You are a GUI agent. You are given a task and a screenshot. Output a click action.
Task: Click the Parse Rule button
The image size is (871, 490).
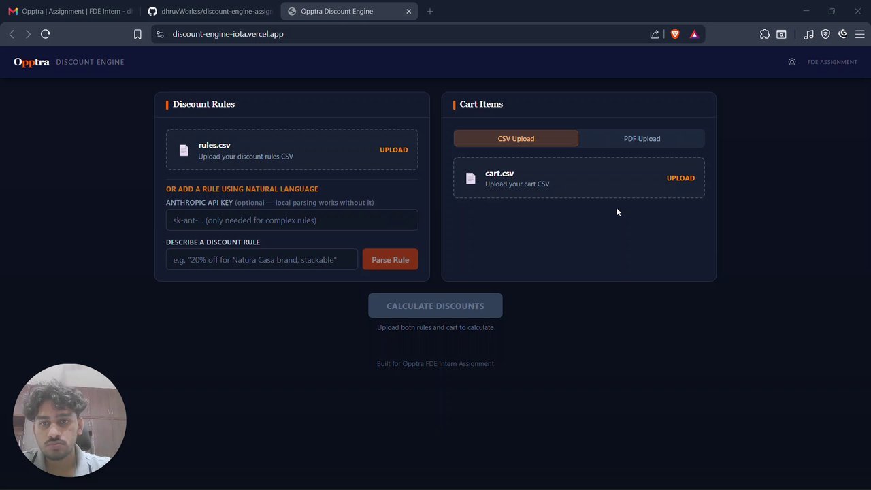(x=390, y=260)
